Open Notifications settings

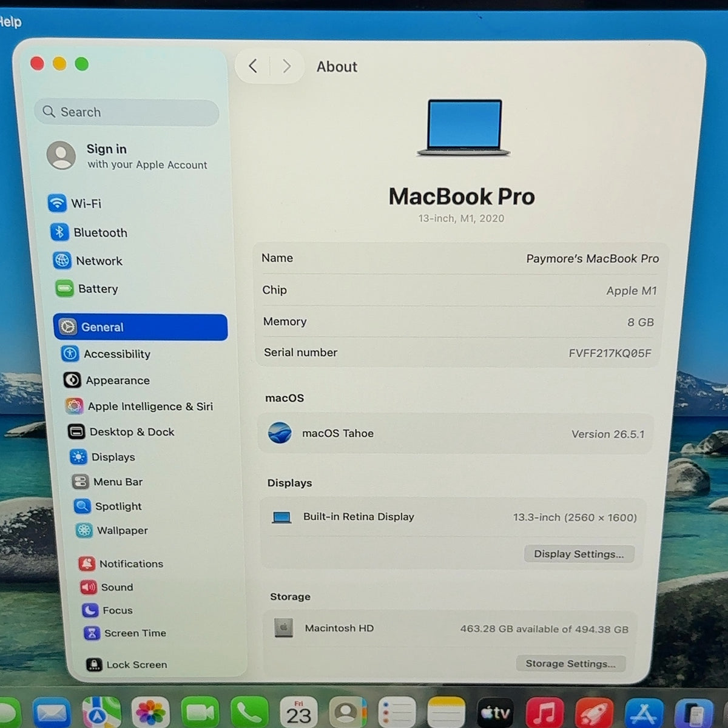pos(121,564)
